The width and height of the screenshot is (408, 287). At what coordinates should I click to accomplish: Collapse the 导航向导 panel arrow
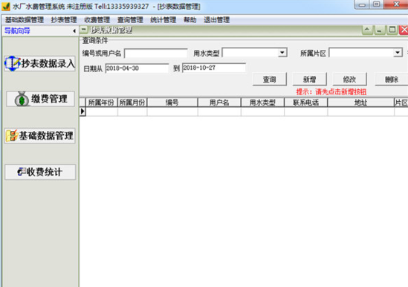[x=74, y=31]
